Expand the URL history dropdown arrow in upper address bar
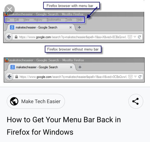This screenshot has height=142, width=150. pyautogui.click(x=135, y=37)
